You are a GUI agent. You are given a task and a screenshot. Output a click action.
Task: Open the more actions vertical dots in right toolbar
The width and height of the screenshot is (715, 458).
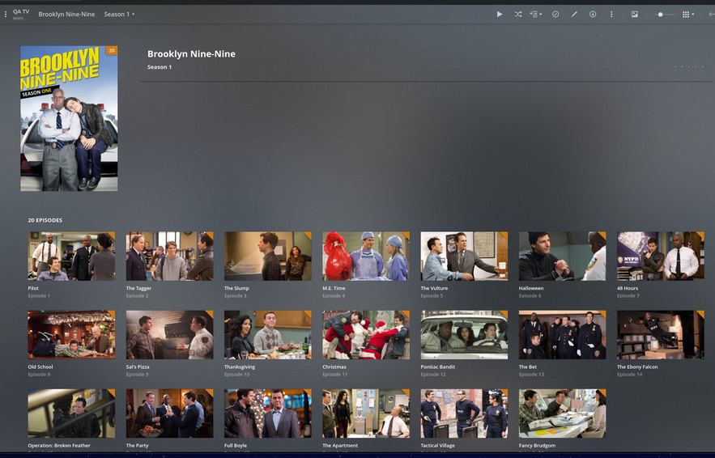point(611,14)
